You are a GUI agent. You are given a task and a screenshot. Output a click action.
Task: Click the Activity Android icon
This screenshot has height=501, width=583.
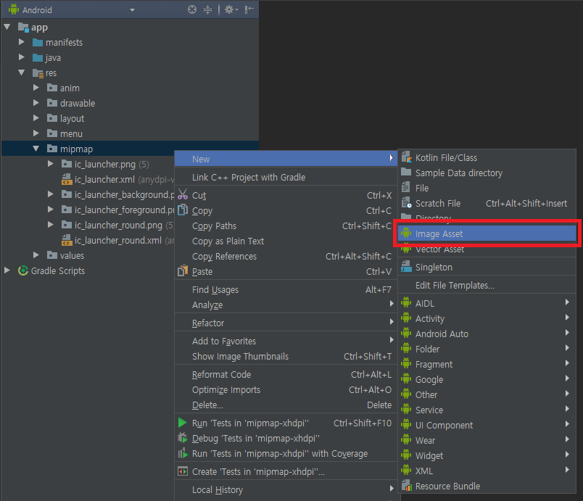point(406,318)
